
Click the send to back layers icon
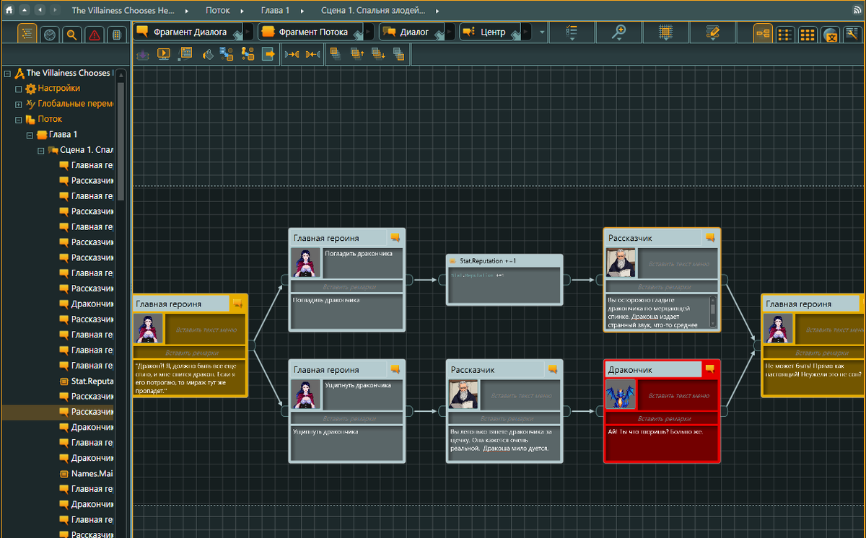(399, 54)
